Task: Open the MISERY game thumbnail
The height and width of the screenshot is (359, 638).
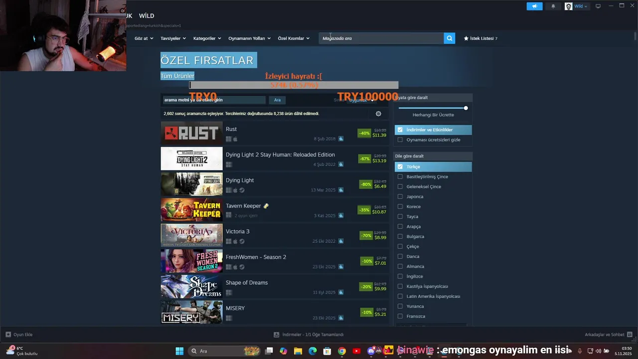Action: 191,312
